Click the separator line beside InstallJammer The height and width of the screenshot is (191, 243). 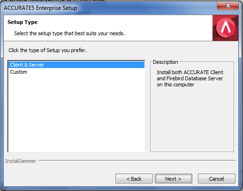[x=137, y=160]
